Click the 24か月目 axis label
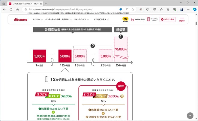The width and height of the screenshot is (198, 121). pos(121,65)
